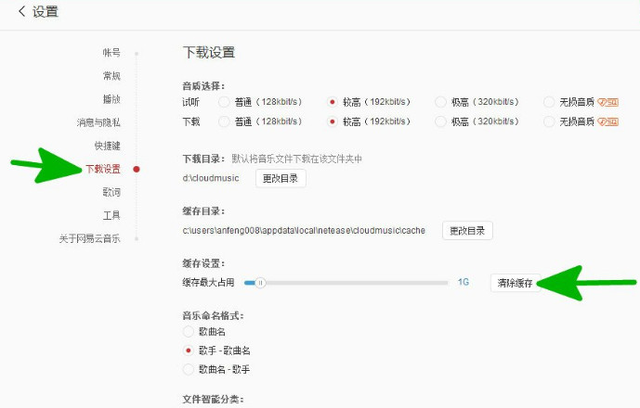
Task: Choose 歌曲名 naming format
Action: [189, 332]
